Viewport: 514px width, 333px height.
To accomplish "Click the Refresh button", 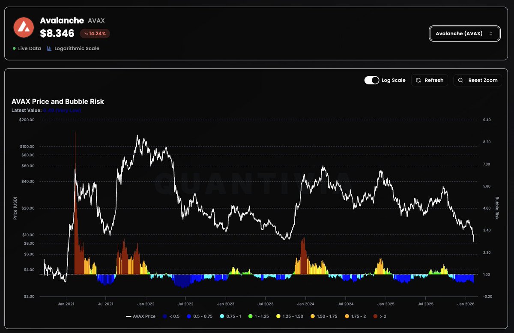I will pyautogui.click(x=430, y=80).
